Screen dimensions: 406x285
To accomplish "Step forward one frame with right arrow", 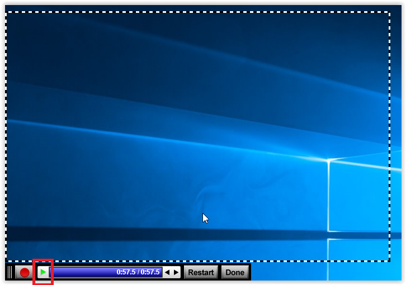I will pos(176,272).
